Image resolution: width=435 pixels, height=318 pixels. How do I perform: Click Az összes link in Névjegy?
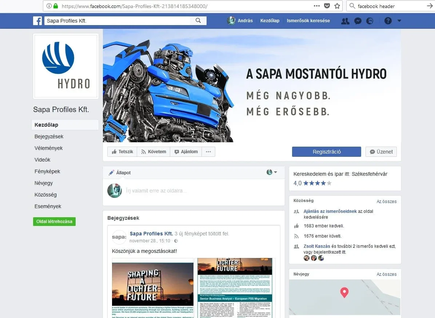tap(387, 274)
